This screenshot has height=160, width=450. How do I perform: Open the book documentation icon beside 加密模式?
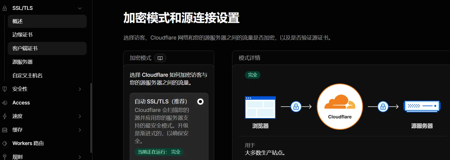coord(160,58)
